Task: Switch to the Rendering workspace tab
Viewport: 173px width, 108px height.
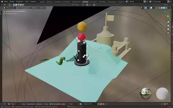Action: coord(102,2)
